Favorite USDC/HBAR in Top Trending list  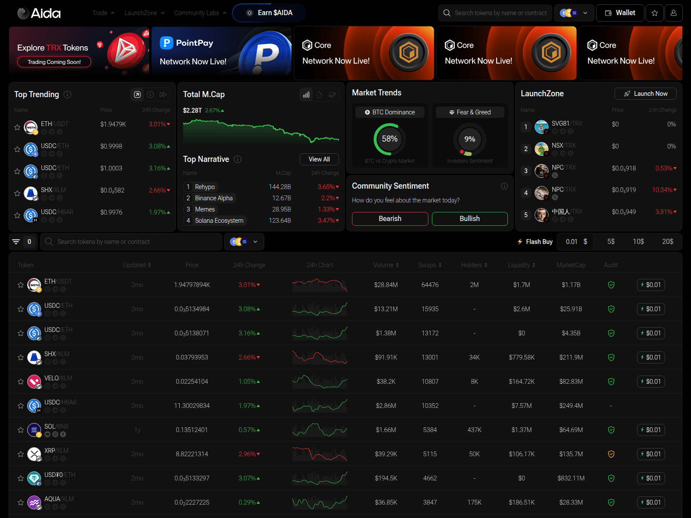pyautogui.click(x=17, y=215)
